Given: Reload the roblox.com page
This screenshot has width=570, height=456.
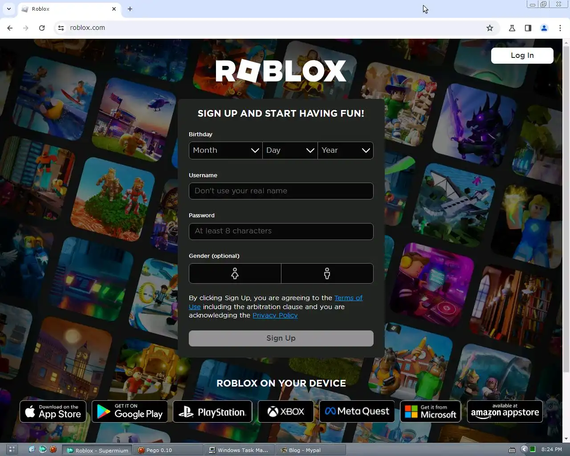Looking at the screenshot, I should (42, 28).
